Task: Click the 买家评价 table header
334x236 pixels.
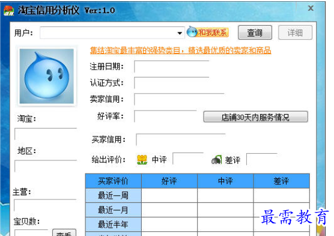Action: [x=114, y=181]
